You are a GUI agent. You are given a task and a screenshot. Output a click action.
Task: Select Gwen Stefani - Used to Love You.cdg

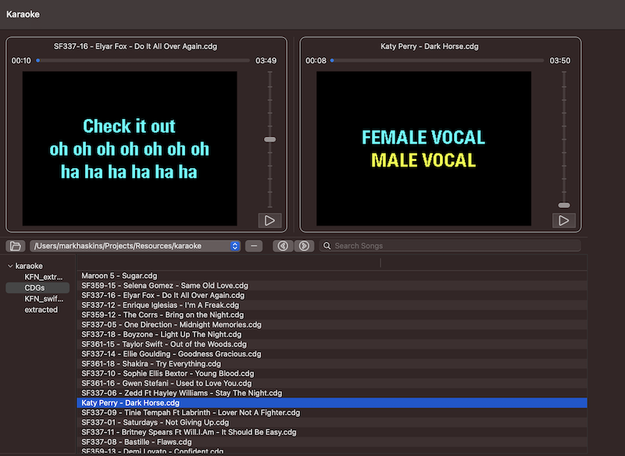(331, 383)
